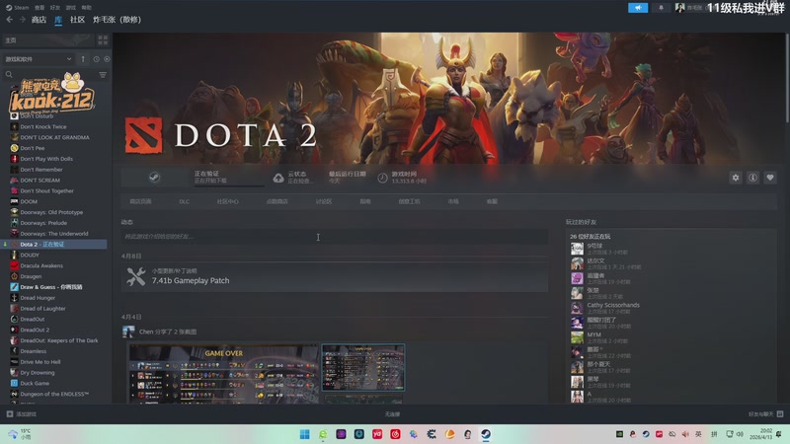Viewport: 790px width, 444px height.
Task: Open the 创意工坊 link
Action: (409, 201)
